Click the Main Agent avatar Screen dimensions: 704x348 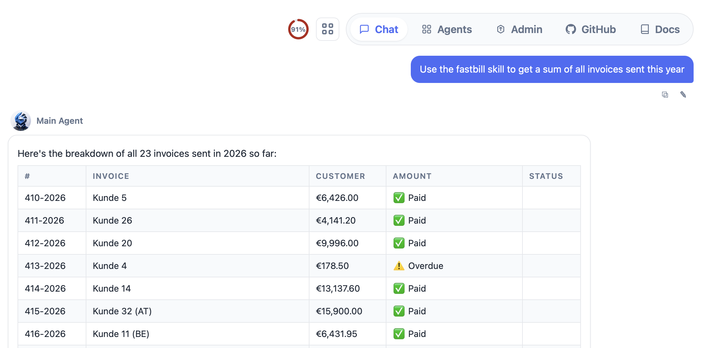pyautogui.click(x=21, y=121)
